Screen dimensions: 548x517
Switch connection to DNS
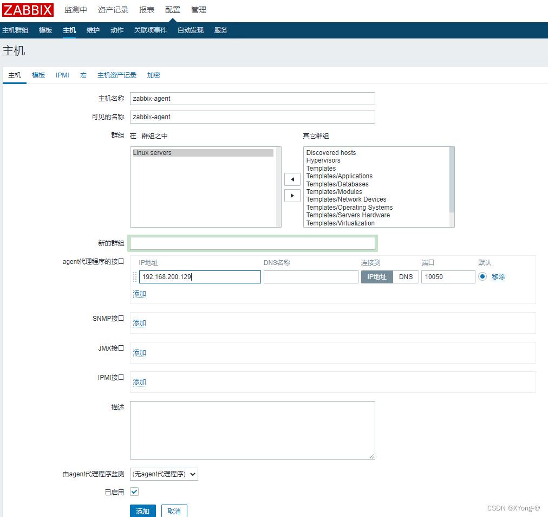coord(406,277)
